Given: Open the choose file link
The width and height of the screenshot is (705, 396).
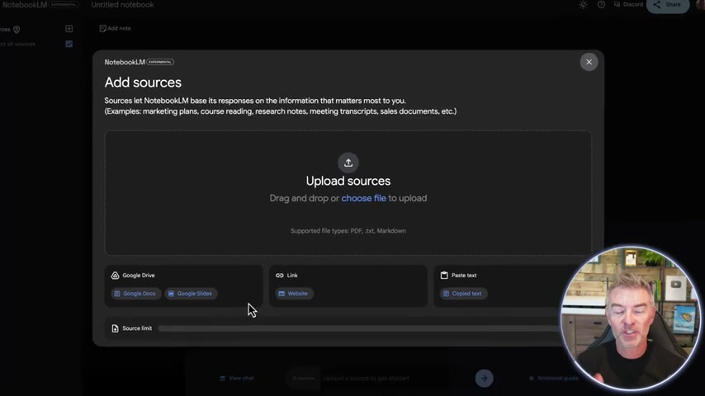Looking at the screenshot, I should pos(363,198).
